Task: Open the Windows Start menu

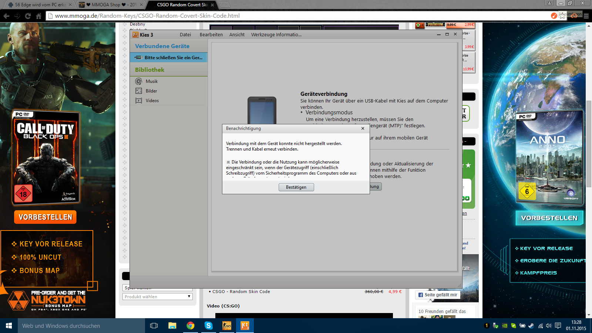Action: point(9,326)
